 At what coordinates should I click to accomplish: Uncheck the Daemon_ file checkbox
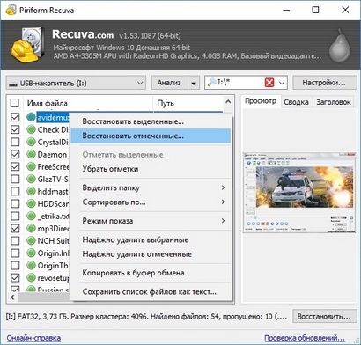[x=15, y=154]
